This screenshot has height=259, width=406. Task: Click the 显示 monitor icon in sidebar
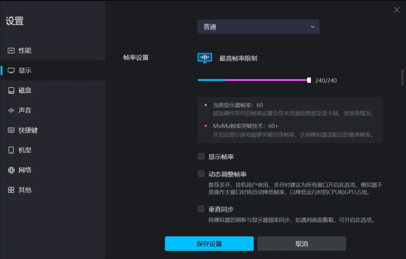click(x=11, y=70)
